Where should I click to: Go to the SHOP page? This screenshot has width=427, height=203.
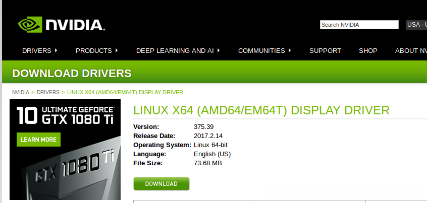[x=368, y=50]
